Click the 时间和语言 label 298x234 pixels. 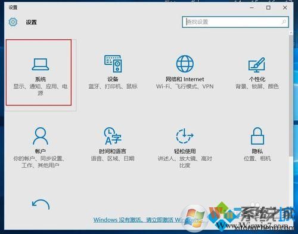click(x=113, y=151)
